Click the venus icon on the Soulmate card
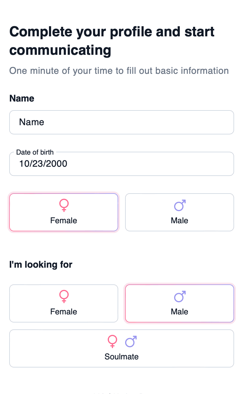 pos(112,341)
